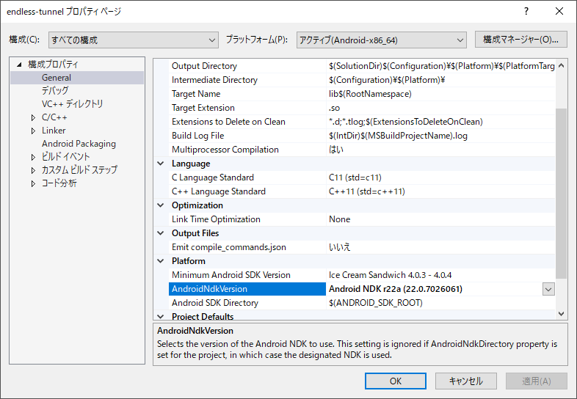Collapse the 構成プロパティ tree node
The width and height of the screenshot is (577, 399).
point(19,65)
